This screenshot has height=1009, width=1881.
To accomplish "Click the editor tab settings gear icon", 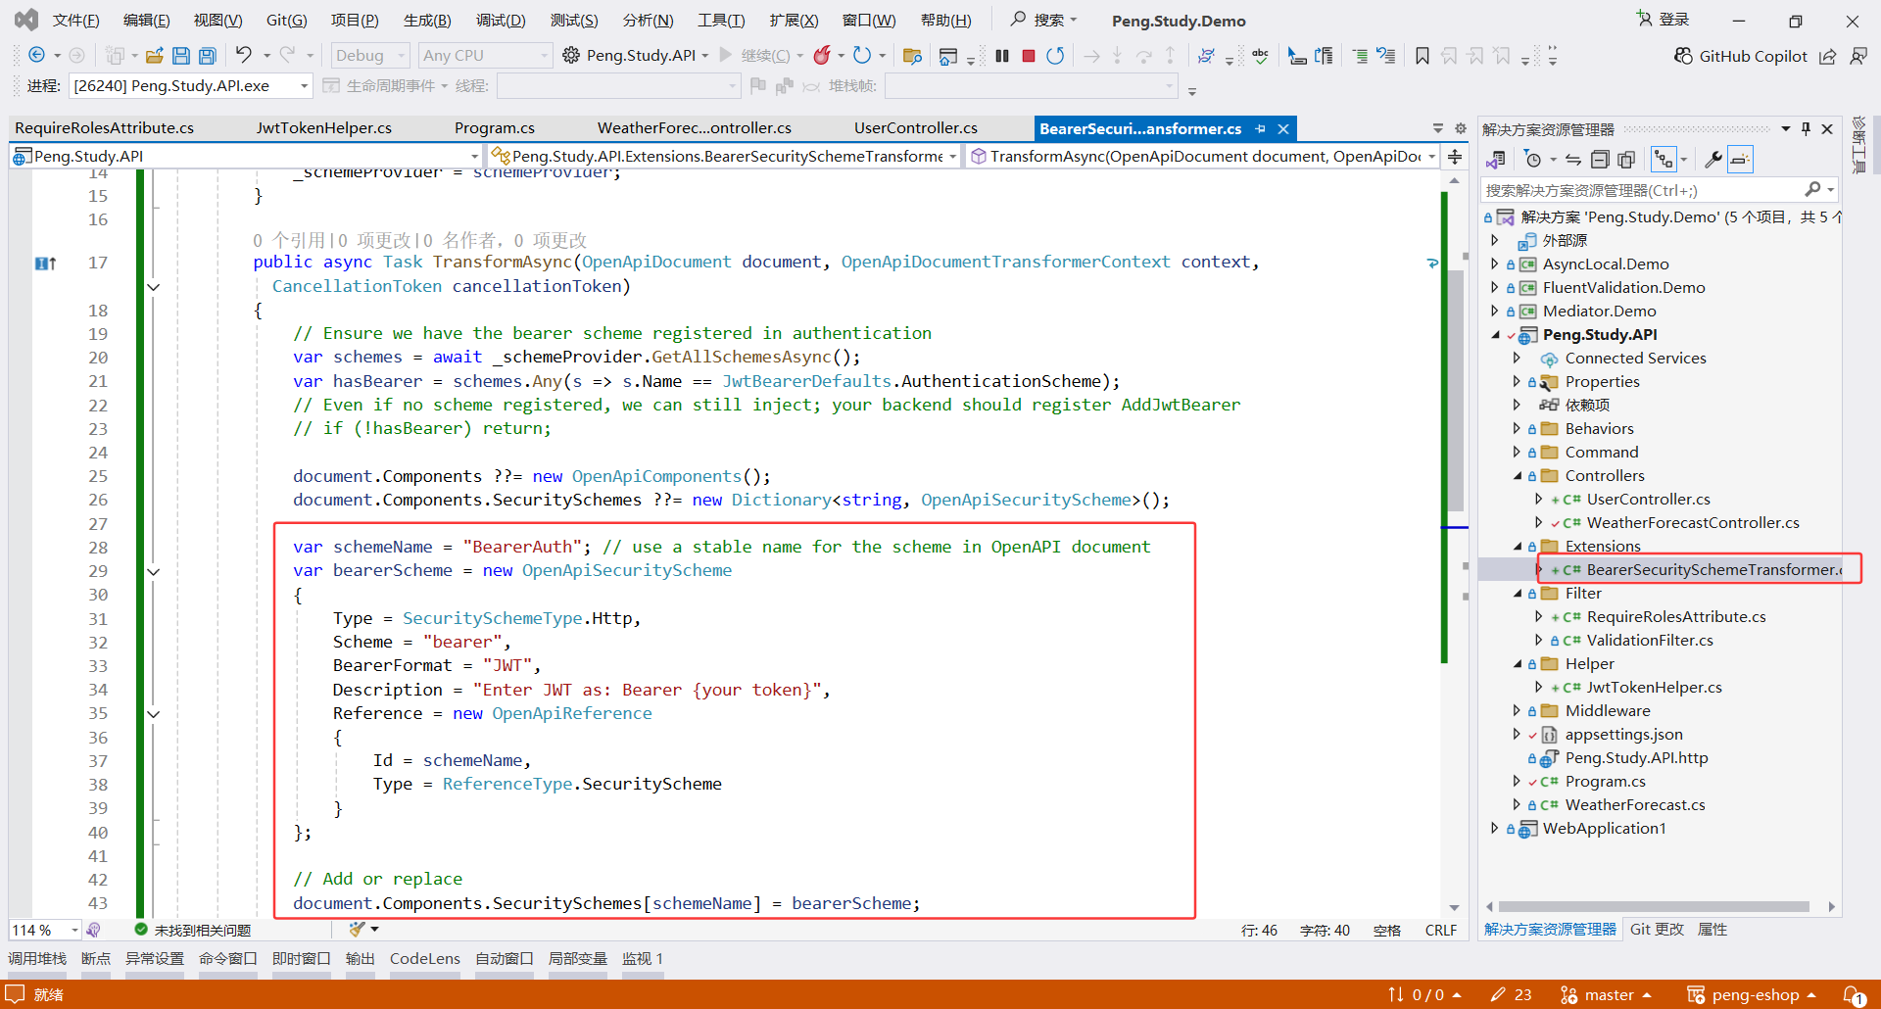I will coord(1461,128).
